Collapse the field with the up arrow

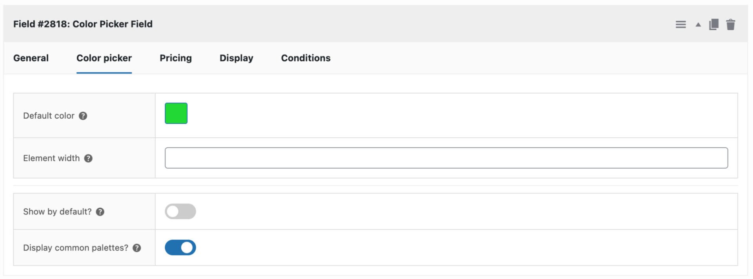[x=698, y=24]
